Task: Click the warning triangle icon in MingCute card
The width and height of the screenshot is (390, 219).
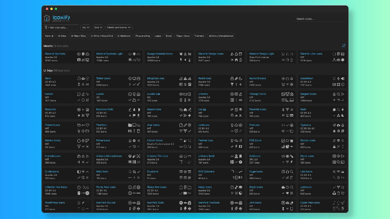Action: [185, 79]
